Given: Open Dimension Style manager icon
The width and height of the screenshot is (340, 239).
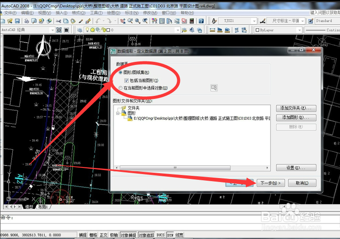Looking at the screenshot, I should click(263, 21).
